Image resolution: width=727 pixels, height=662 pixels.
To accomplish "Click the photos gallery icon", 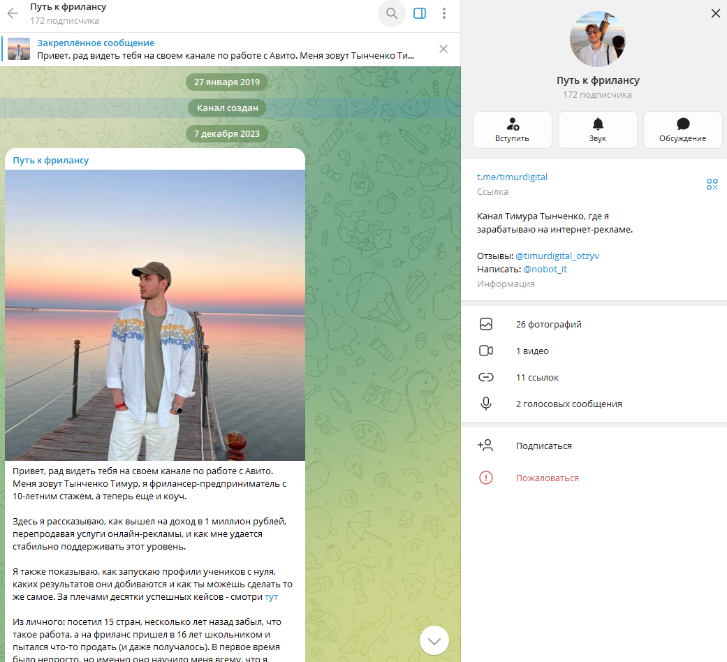I will coord(486,325).
